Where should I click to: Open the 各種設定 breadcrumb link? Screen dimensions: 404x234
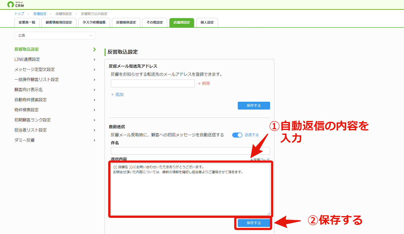pos(40,14)
